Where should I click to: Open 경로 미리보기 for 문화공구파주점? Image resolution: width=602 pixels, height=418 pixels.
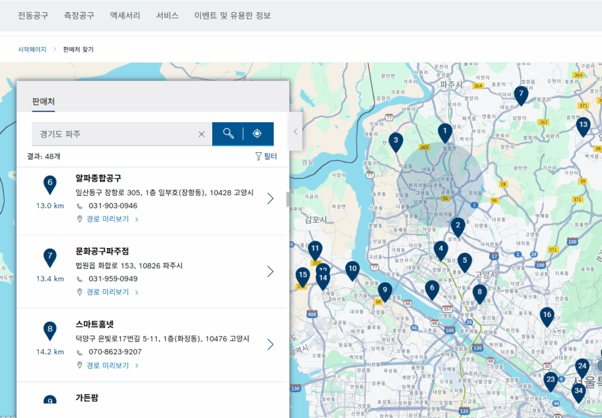coord(108,292)
